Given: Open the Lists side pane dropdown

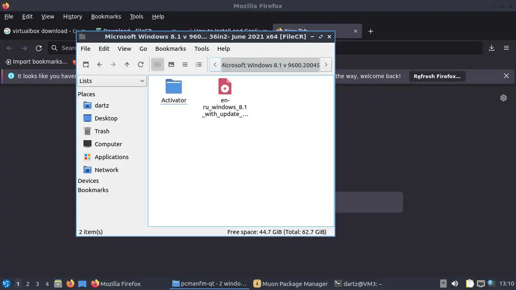Looking at the screenshot, I should [112, 81].
